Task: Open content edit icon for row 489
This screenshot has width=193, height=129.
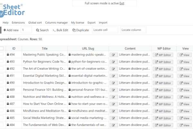Action: 114,90
